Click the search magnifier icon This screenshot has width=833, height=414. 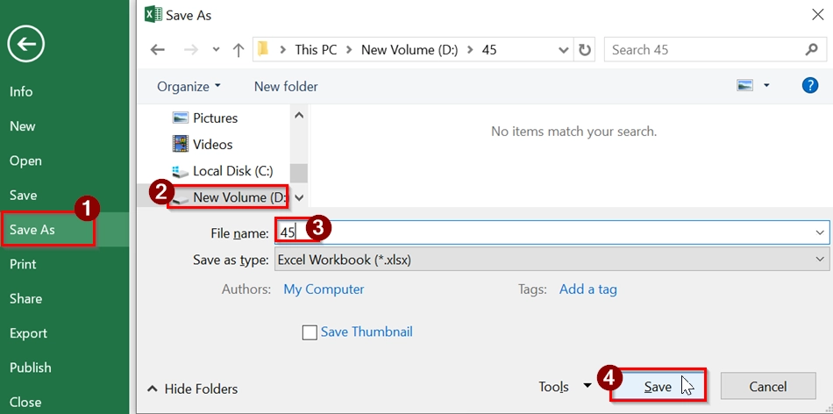pyautogui.click(x=811, y=49)
